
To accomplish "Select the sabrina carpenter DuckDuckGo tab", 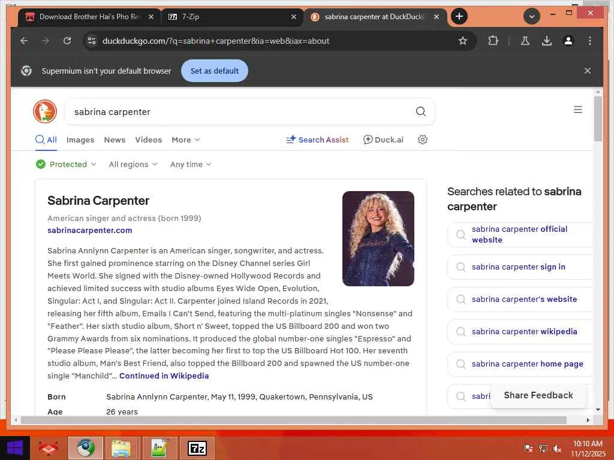I will (375, 17).
